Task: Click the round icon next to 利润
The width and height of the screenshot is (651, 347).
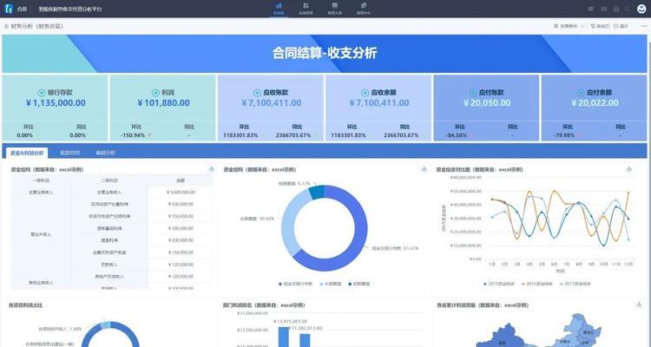Action: point(155,93)
